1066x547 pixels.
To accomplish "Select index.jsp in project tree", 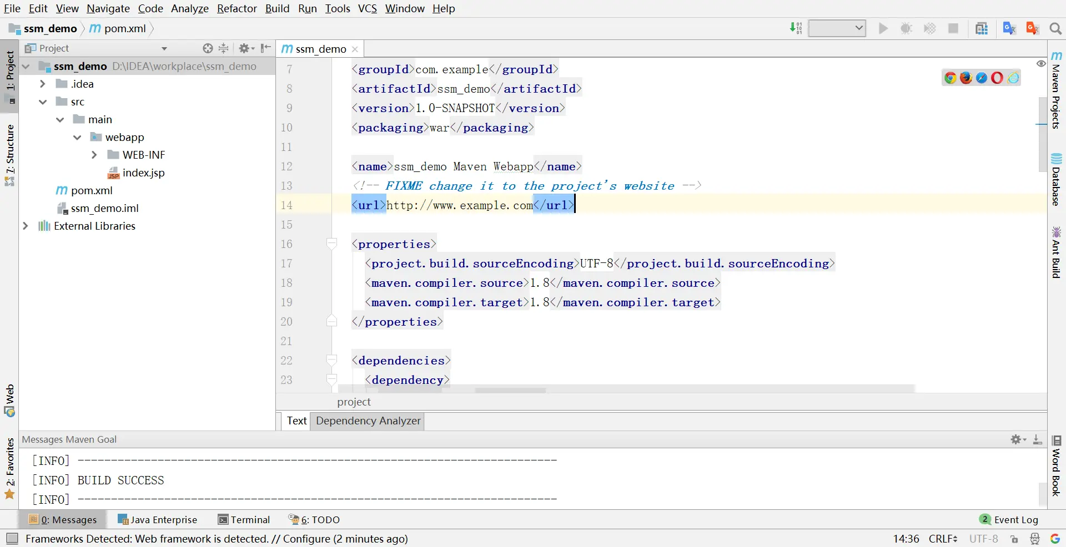I will coord(136,173).
